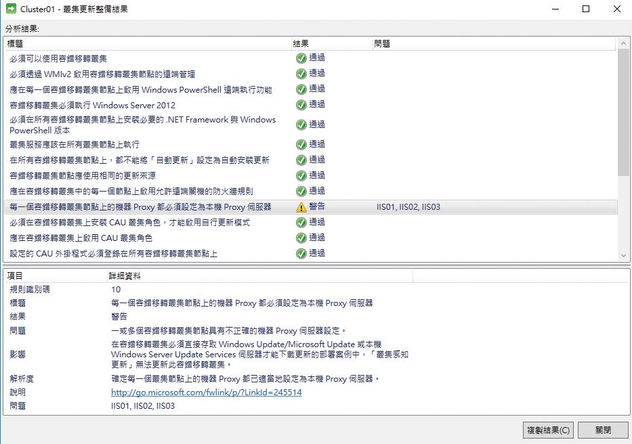The width and height of the screenshot is (632, 444).
Task: Click the results list scrollbar thumb
Action: 623,112
